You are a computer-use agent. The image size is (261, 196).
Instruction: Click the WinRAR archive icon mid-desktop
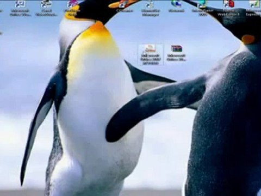(176, 53)
